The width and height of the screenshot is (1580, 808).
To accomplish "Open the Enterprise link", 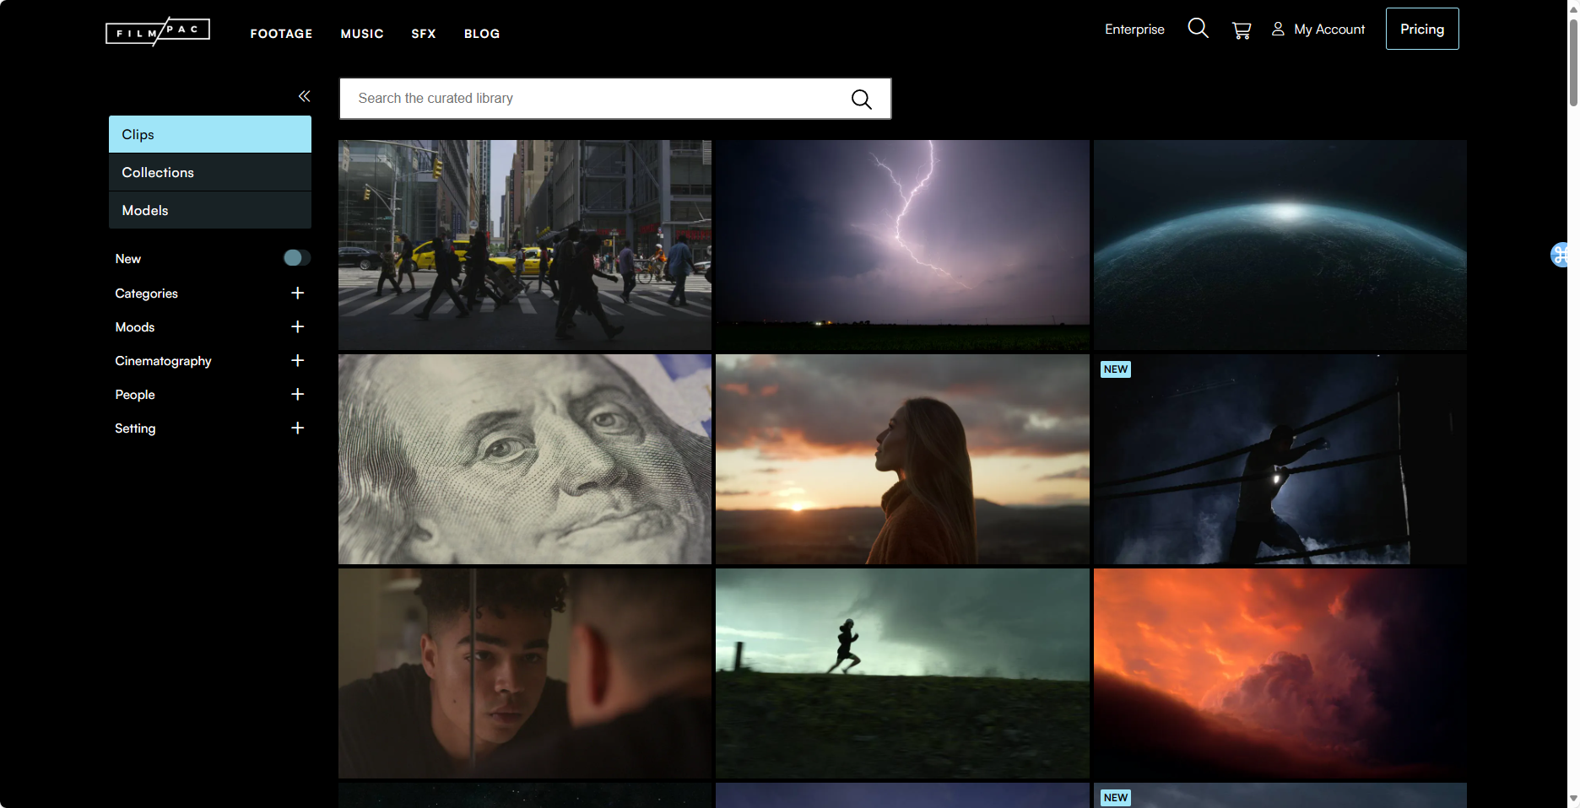I will (1134, 30).
